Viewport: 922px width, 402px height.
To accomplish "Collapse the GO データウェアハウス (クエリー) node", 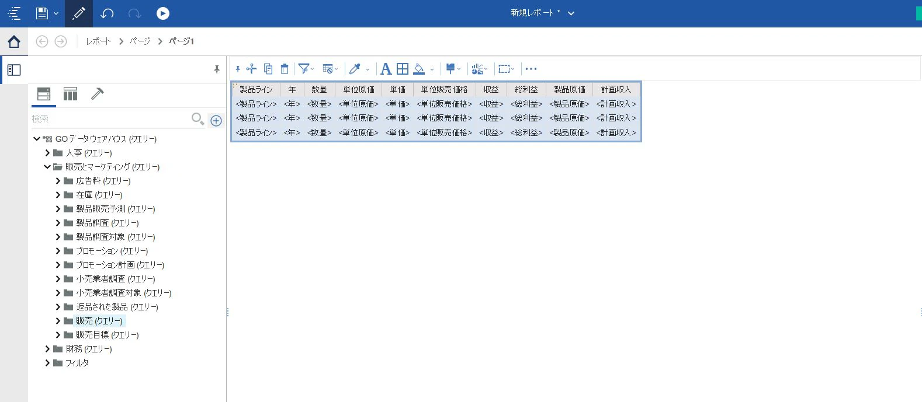I will click(37, 139).
